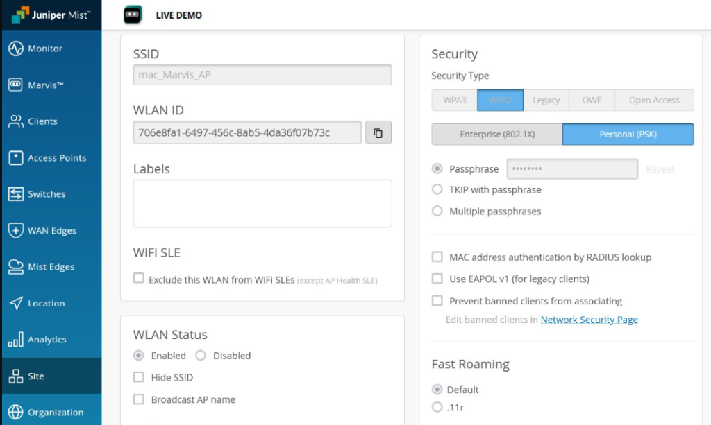This screenshot has width=711, height=425.
Task: Select .11r fast roaming option
Action: [437, 407]
